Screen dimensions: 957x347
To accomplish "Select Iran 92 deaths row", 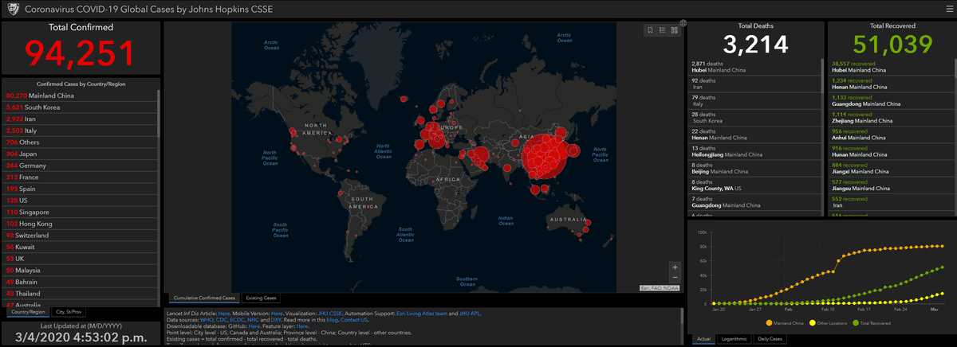I will coord(753,84).
